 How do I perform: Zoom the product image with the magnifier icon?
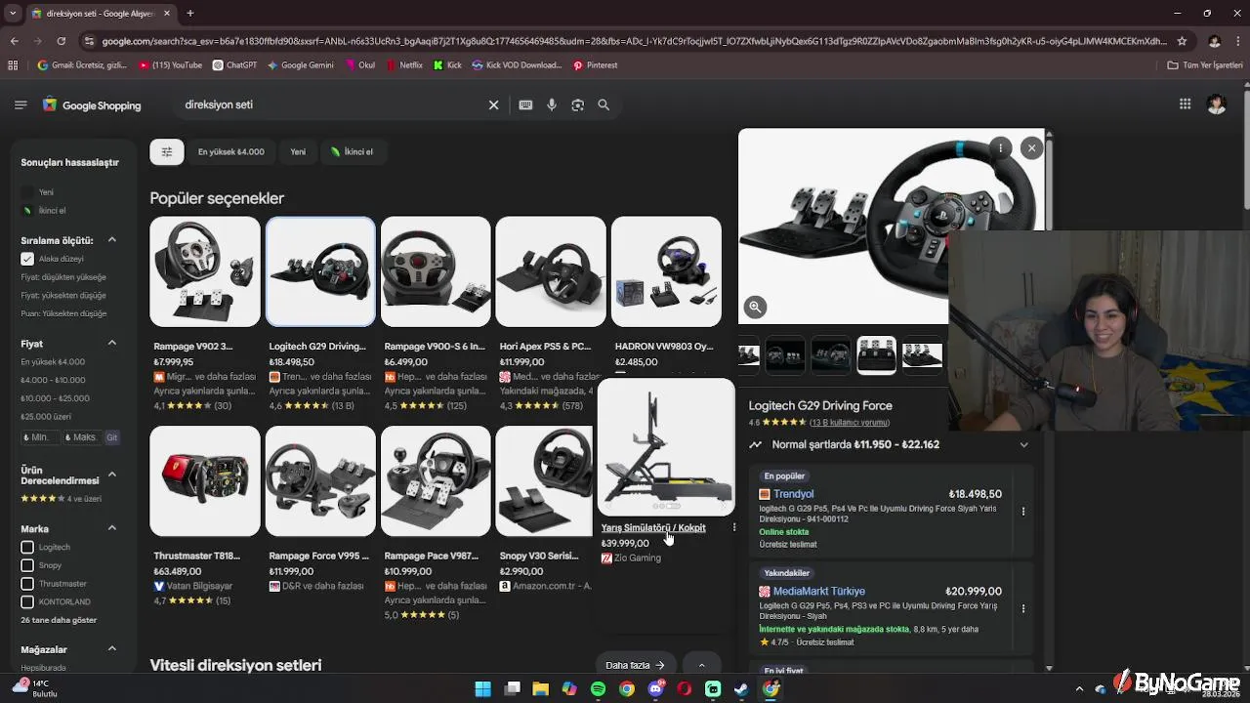[x=755, y=307]
